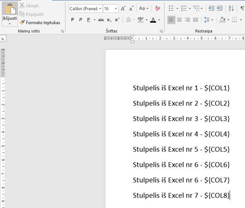Sort text with the A-Z icon
The image size is (245, 208).
231,8
